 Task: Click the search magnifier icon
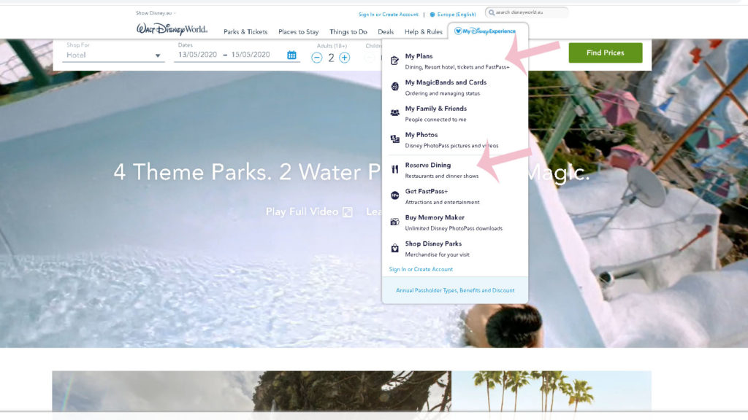pyautogui.click(x=492, y=12)
